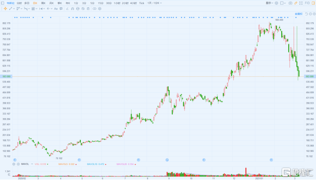316x180 pixels.
Task: Open the 1天:1分K period dropdown
Action: (154, 3)
